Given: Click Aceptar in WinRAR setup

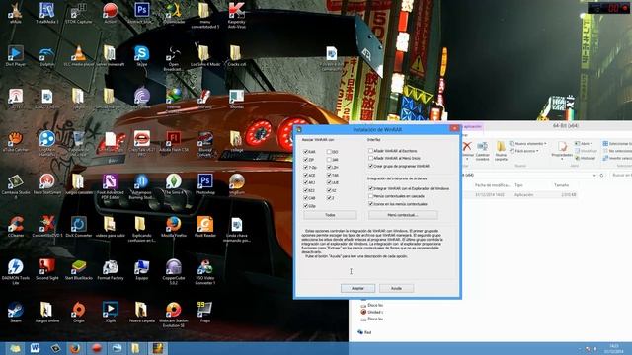Looking at the screenshot, I should pos(357,288).
